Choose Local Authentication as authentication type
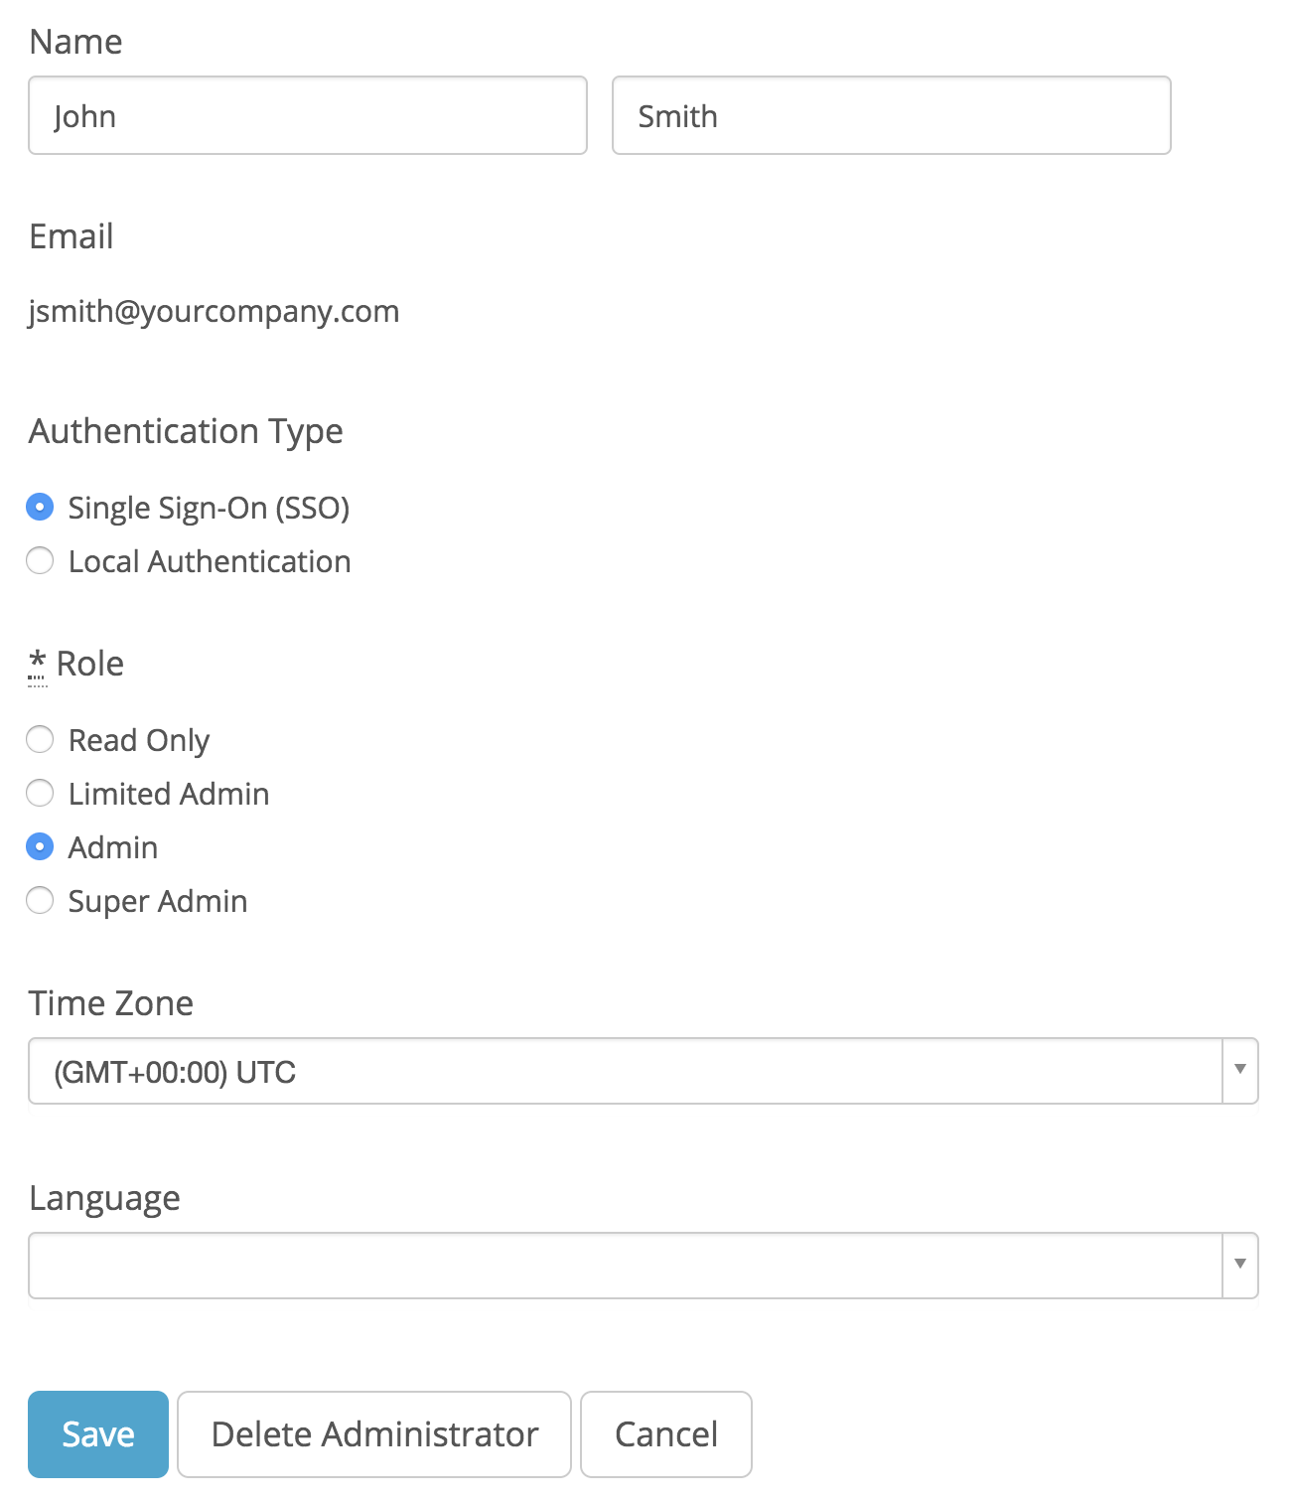Screen dimensions: 1291x1502 pyautogui.click(x=40, y=561)
